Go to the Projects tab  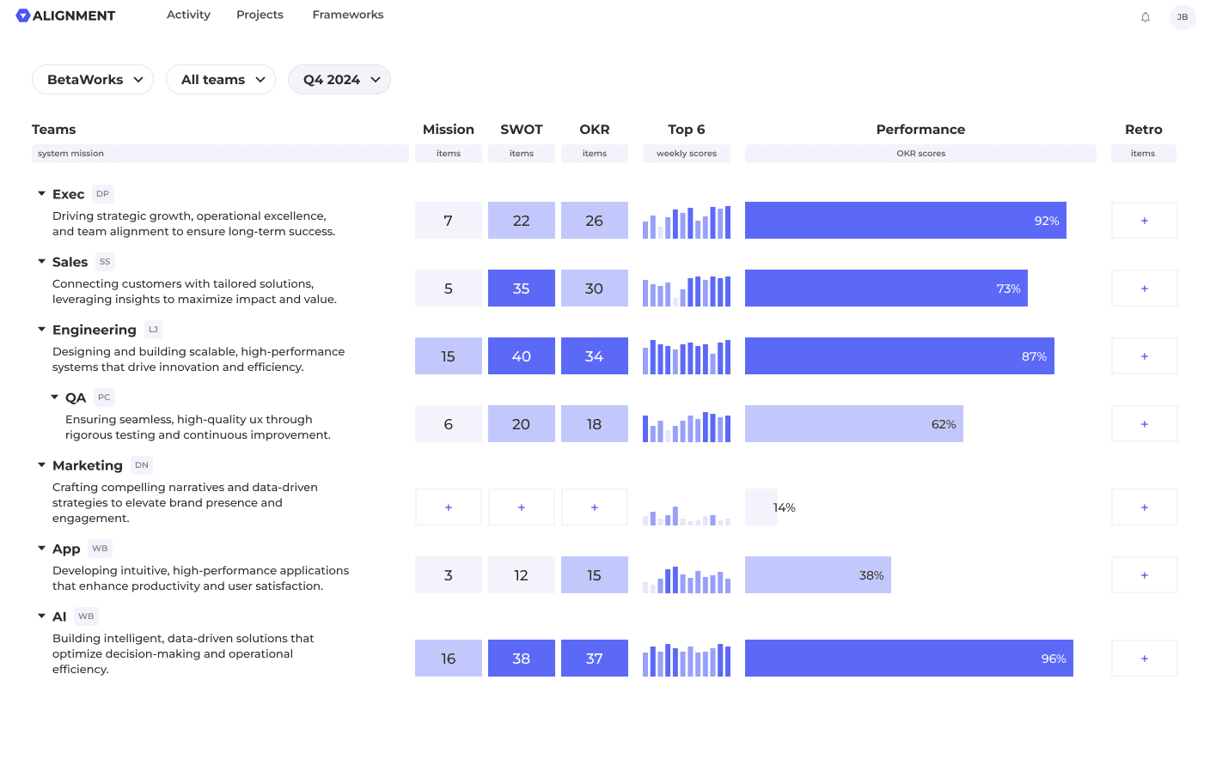pyautogui.click(x=260, y=15)
